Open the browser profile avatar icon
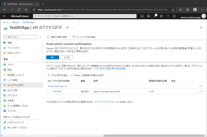The image size is (207, 137). coord(195,10)
